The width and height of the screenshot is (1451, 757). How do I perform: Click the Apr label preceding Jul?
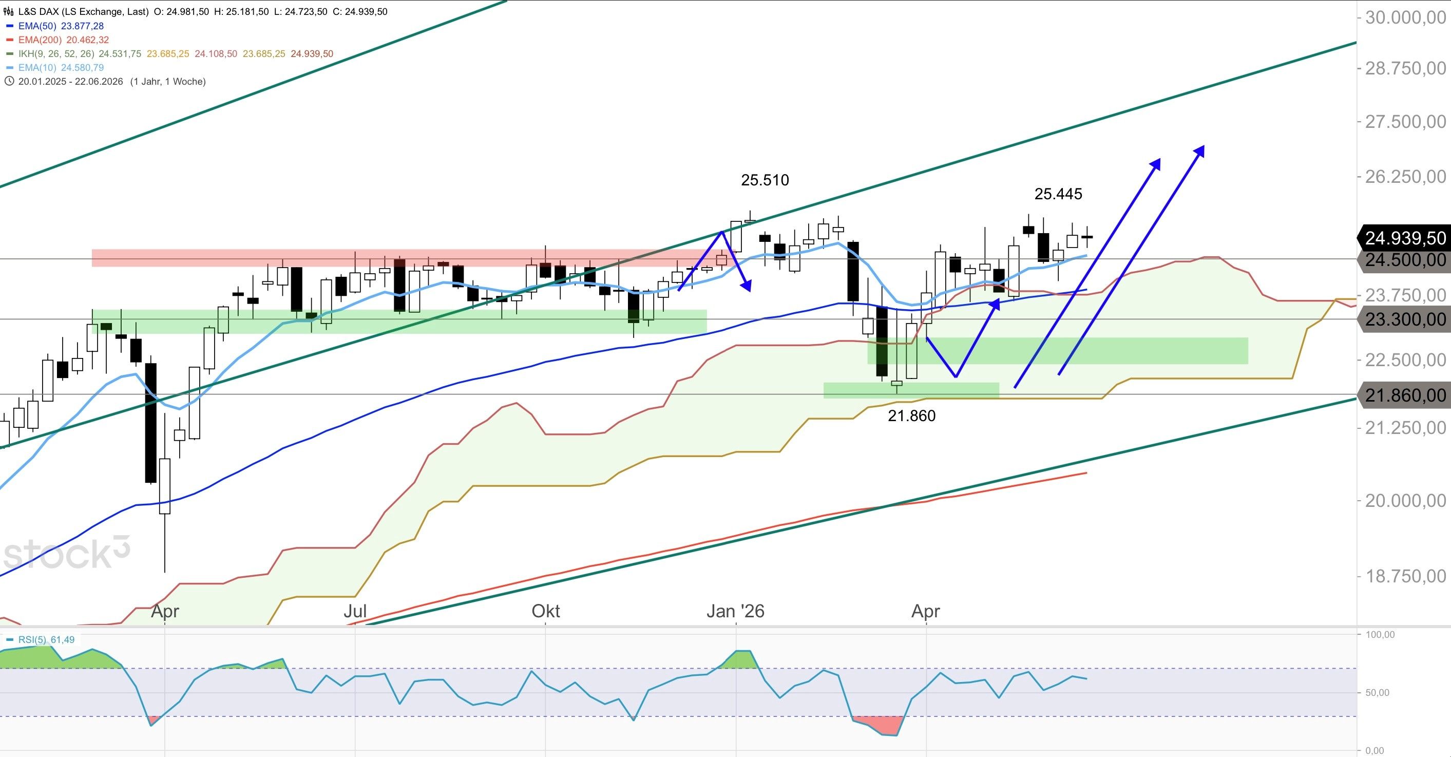[165, 611]
